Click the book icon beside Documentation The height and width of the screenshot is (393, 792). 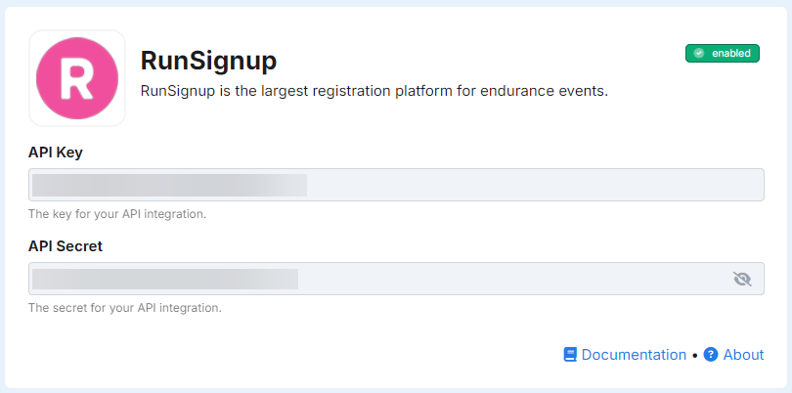point(570,355)
